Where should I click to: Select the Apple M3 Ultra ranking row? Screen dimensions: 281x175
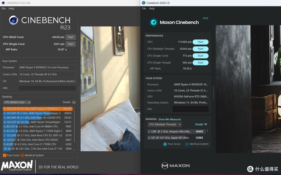coord(177,138)
